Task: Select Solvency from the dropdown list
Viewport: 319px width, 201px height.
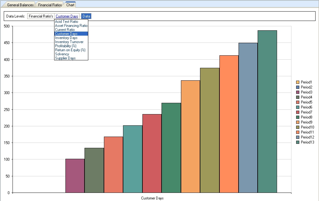Action: (62, 54)
